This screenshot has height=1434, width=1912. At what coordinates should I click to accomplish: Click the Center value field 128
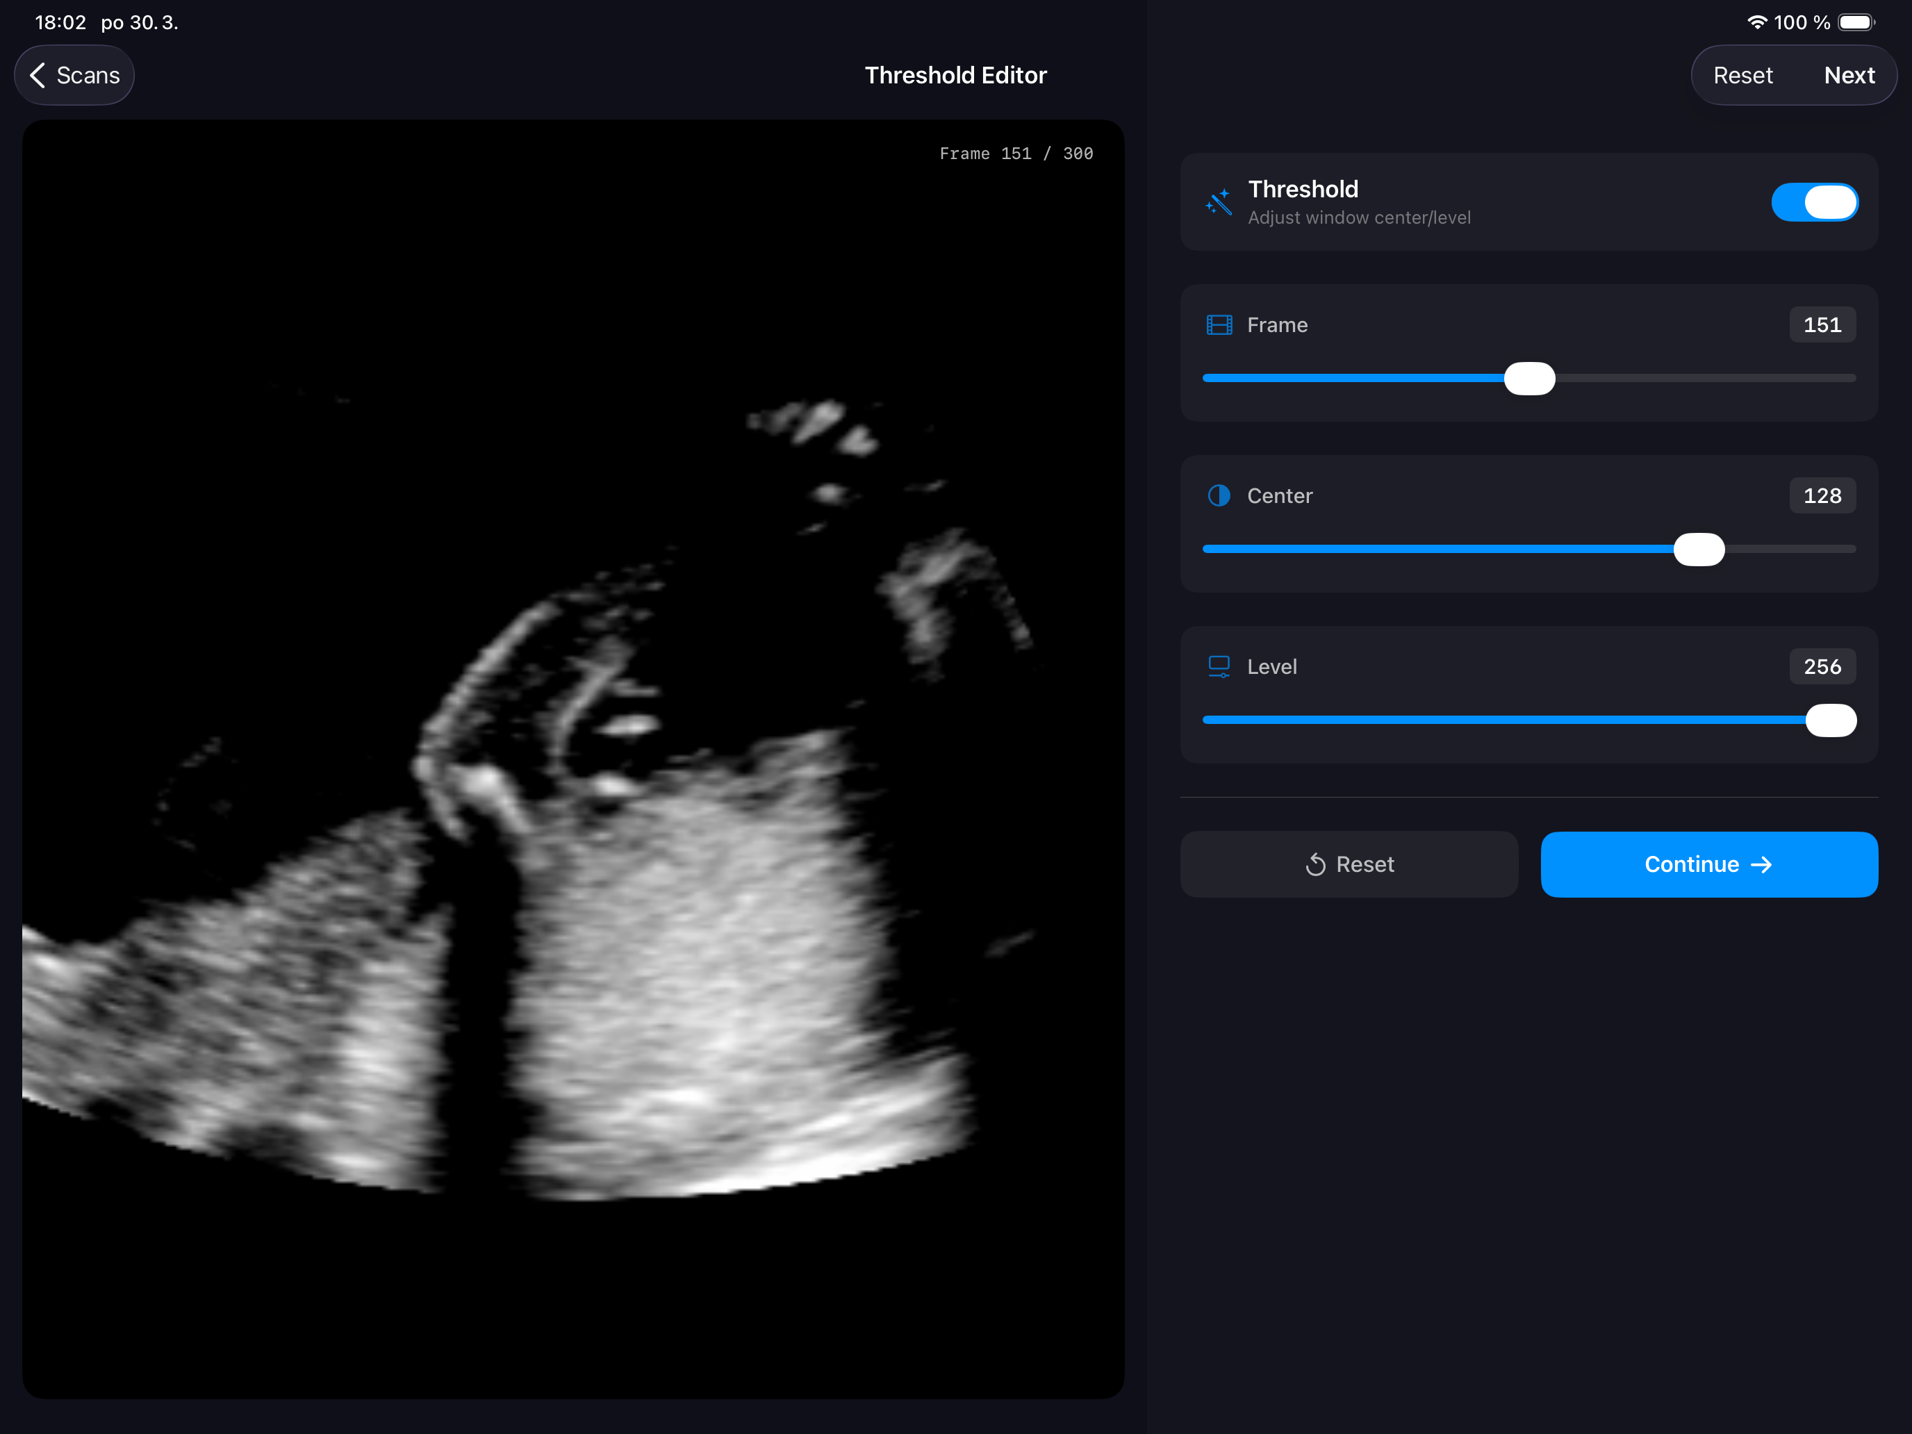(1822, 495)
